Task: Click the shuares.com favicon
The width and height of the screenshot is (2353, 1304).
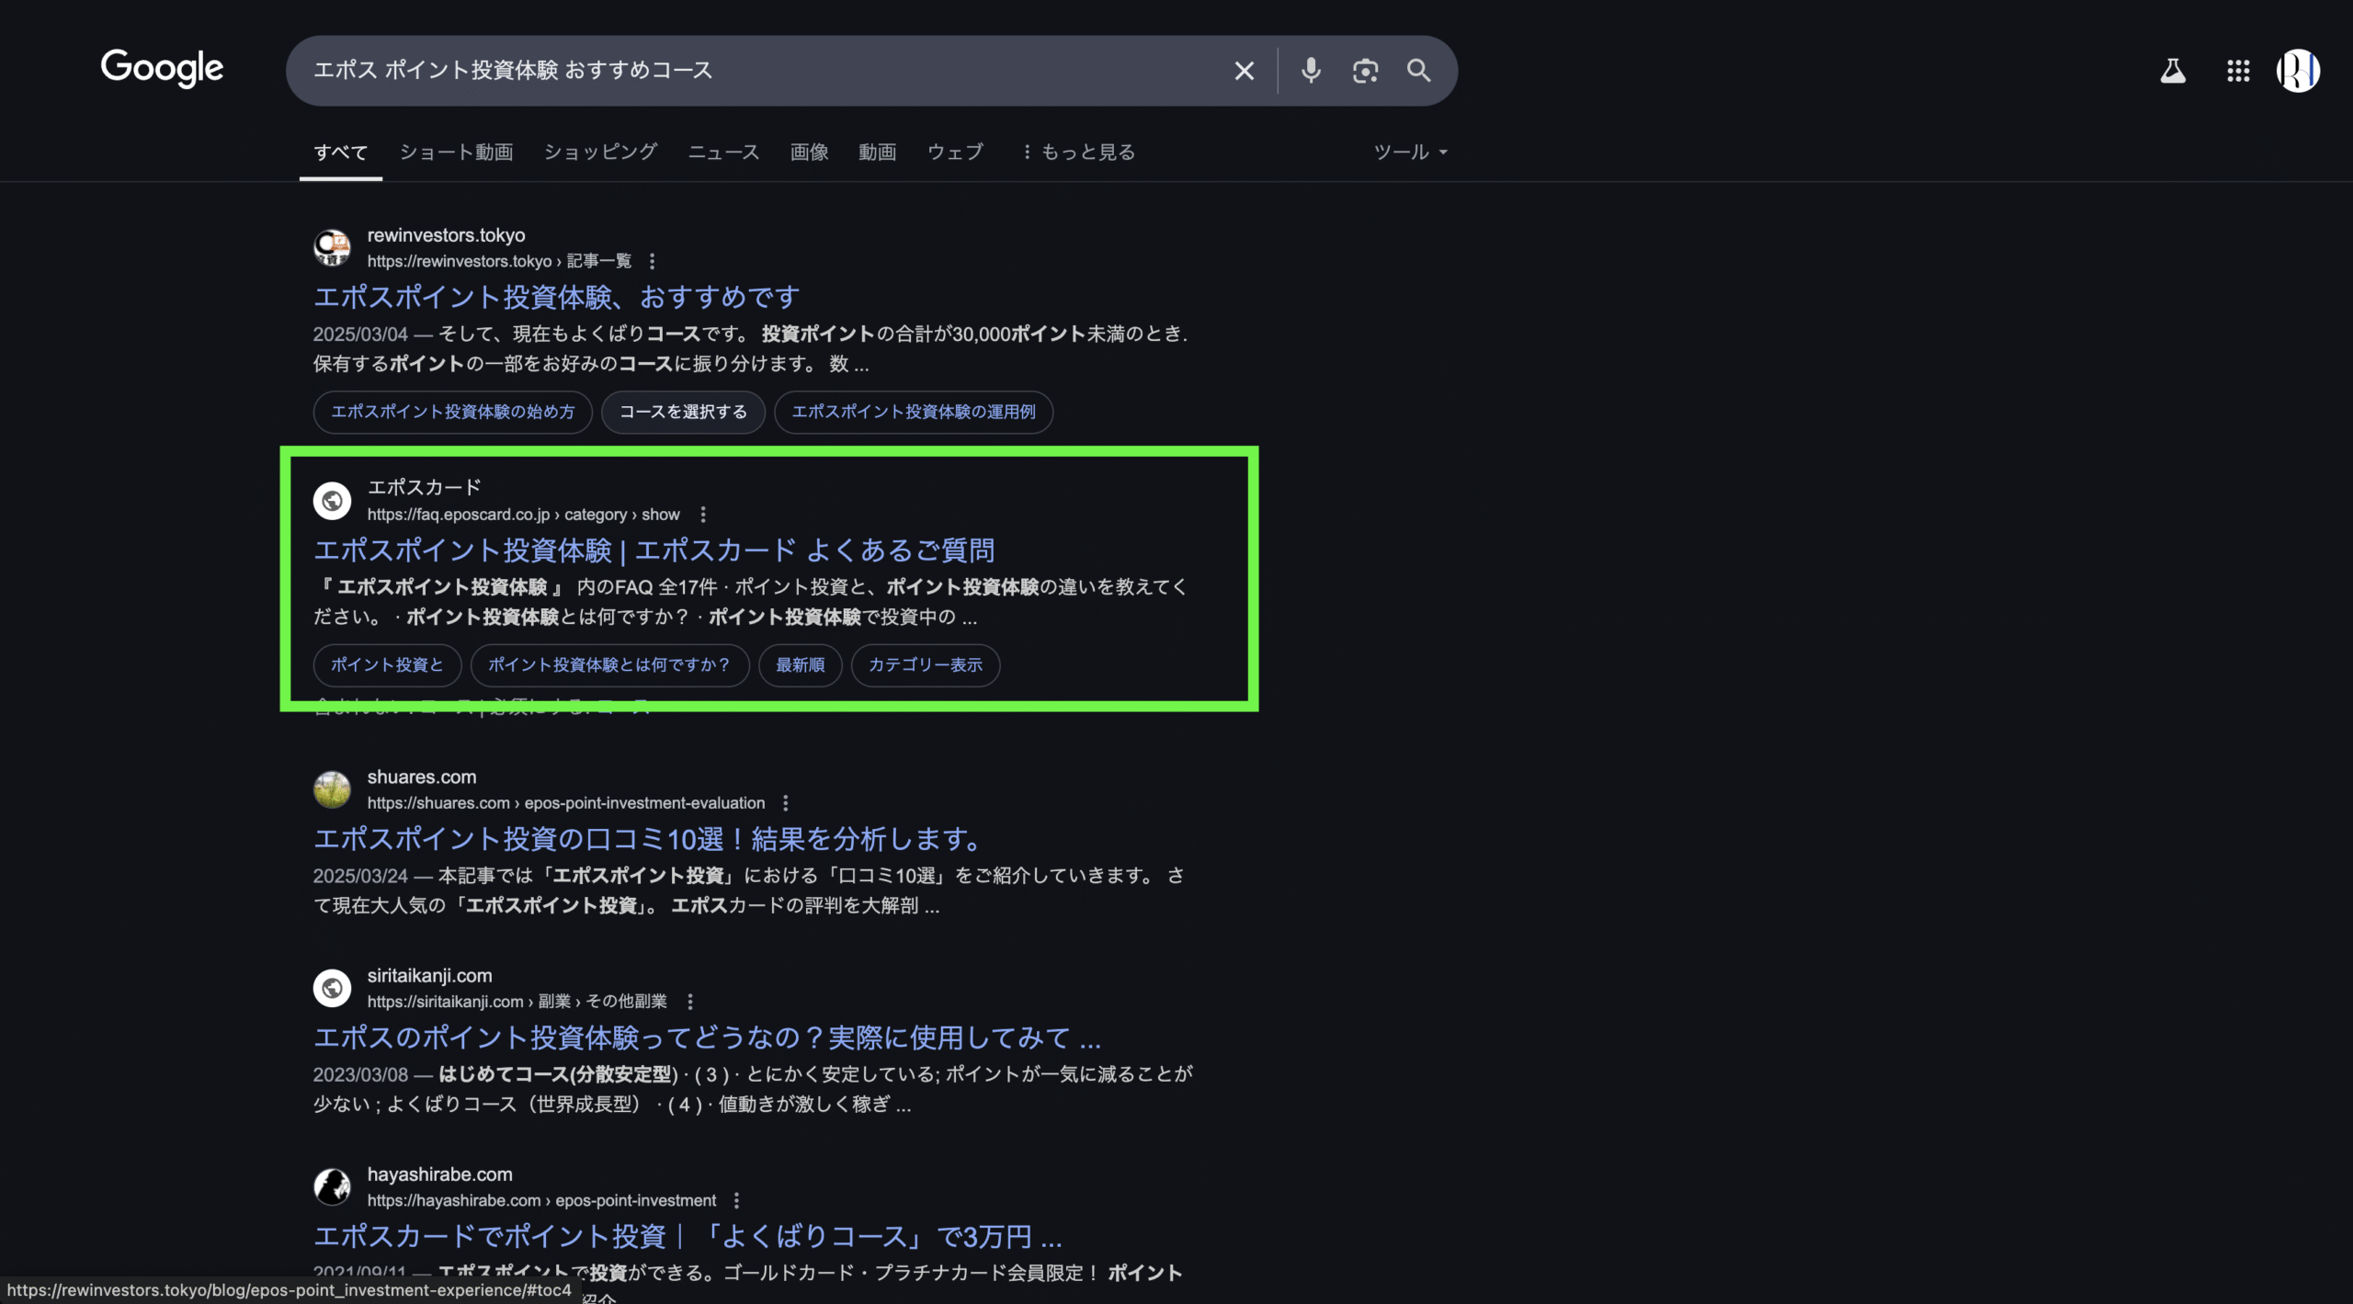Action: [x=332, y=789]
